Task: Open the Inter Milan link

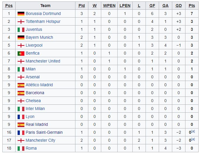Action: pos(35,109)
